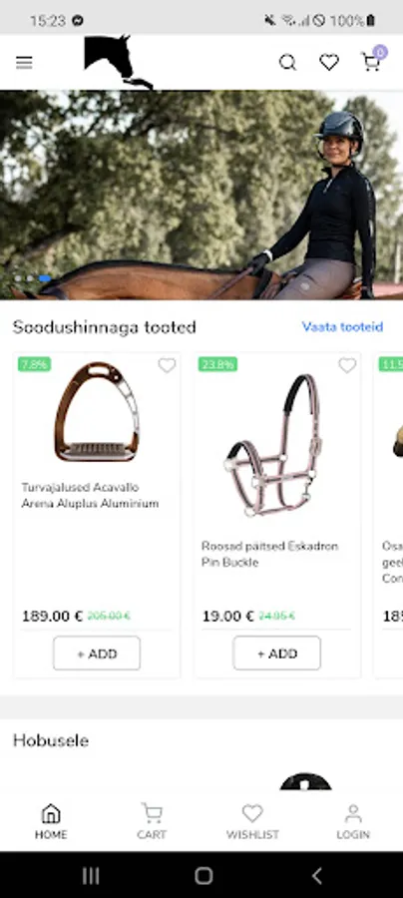Open the Login tab
This screenshot has height=898, width=403.
353,821
